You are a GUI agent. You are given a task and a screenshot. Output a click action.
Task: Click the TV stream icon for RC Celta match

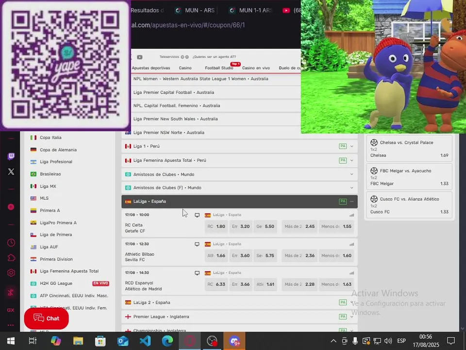pos(197,215)
